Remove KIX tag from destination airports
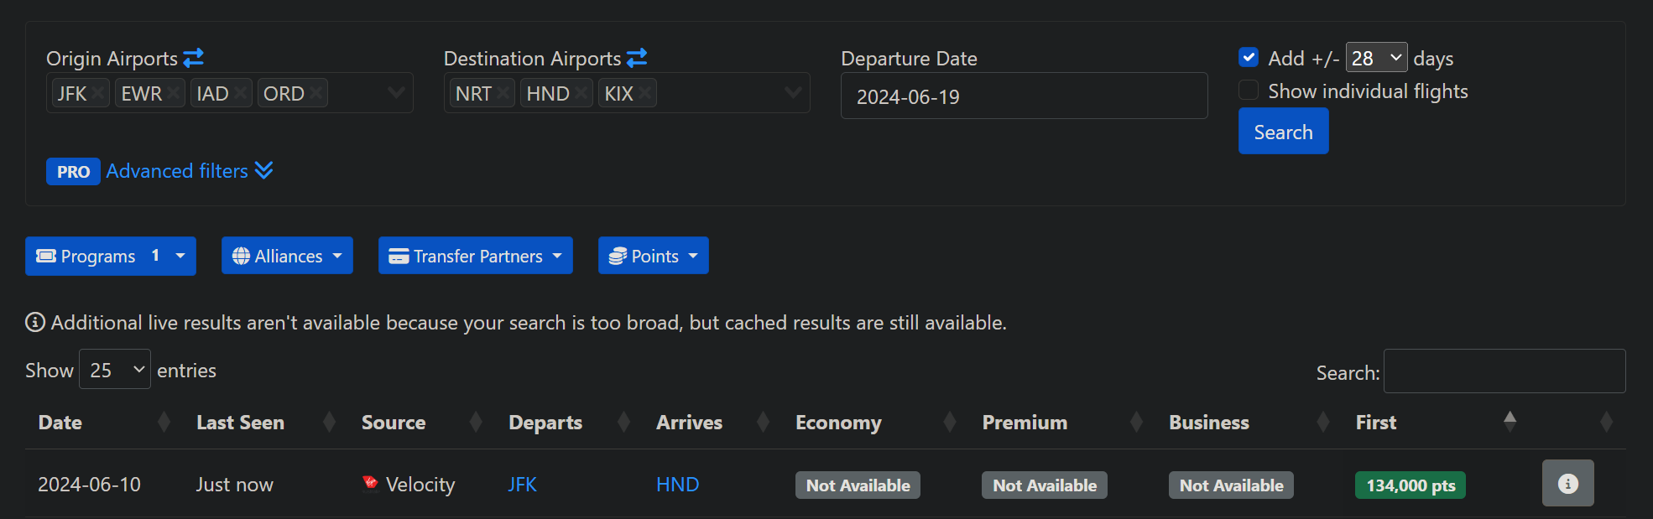Viewport: 1653px width, 519px height. 645,93
